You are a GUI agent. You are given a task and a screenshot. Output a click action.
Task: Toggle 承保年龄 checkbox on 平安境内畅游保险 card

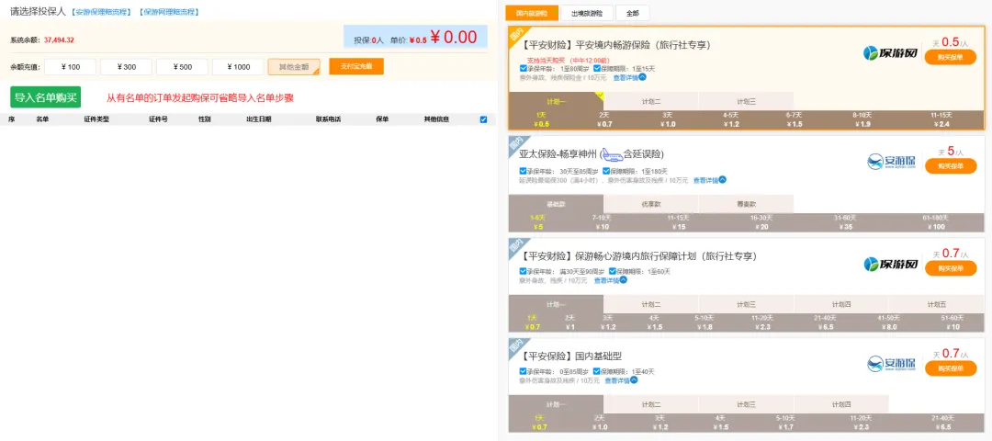(x=523, y=68)
